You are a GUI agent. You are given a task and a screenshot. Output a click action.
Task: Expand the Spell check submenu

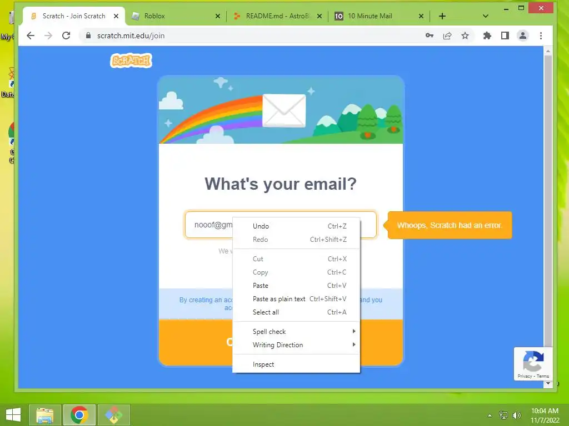(296, 332)
